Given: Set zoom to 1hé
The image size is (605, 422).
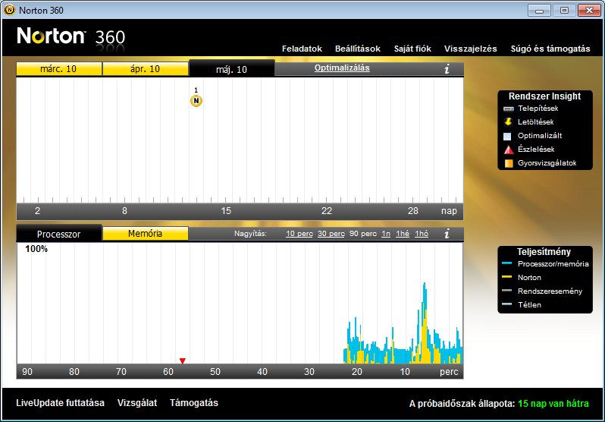Looking at the screenshot, I should (403, 234).
